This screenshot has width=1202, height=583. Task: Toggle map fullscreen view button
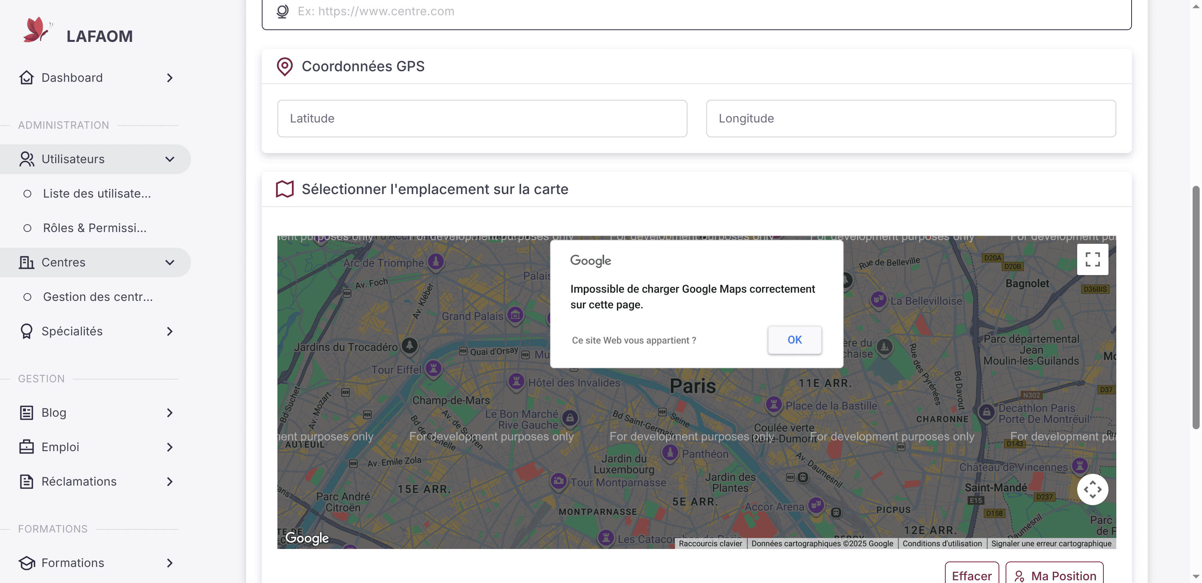(x=1092, y=259)
